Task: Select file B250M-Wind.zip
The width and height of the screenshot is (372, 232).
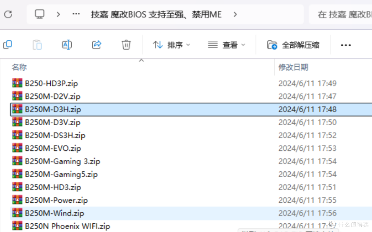Action: 54,213
